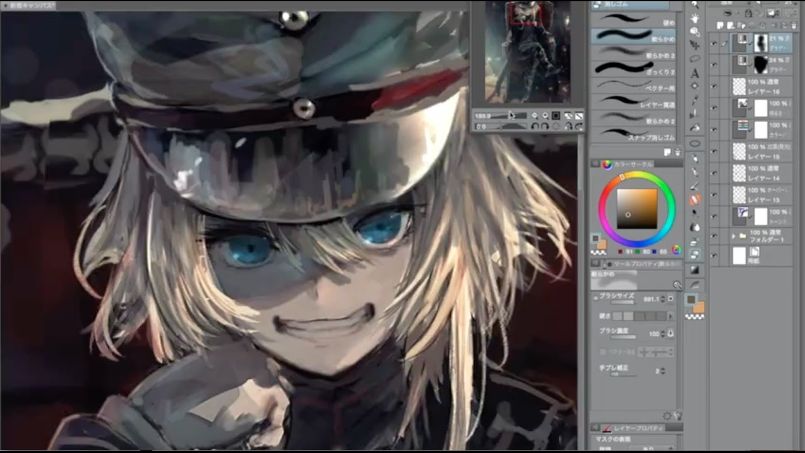Select the Text tool (A icon)
Viewport: 805px width, 453px height.
695,73
